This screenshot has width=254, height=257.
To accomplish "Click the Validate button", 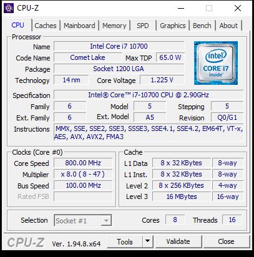I will (178, 241).
